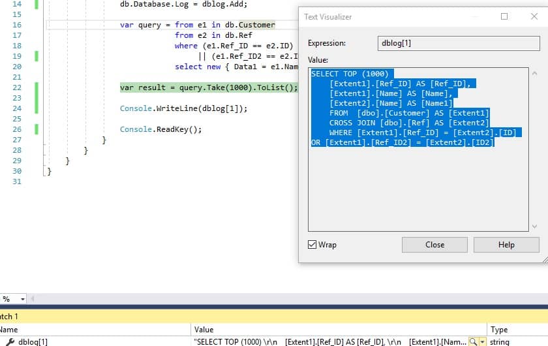Click the Type column header in the Watch window
The image size is (548, 346).
coord(498,330)
